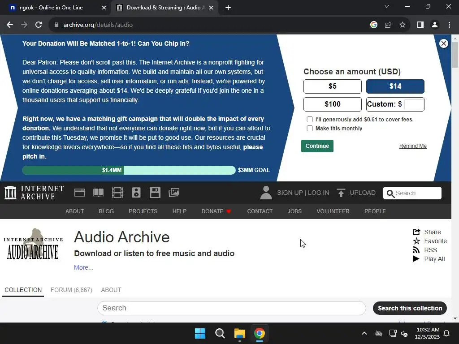The image size is (459, 344).
Task: Check Make this monthly box
Action: pyautogui.click(x=310, y=129)
